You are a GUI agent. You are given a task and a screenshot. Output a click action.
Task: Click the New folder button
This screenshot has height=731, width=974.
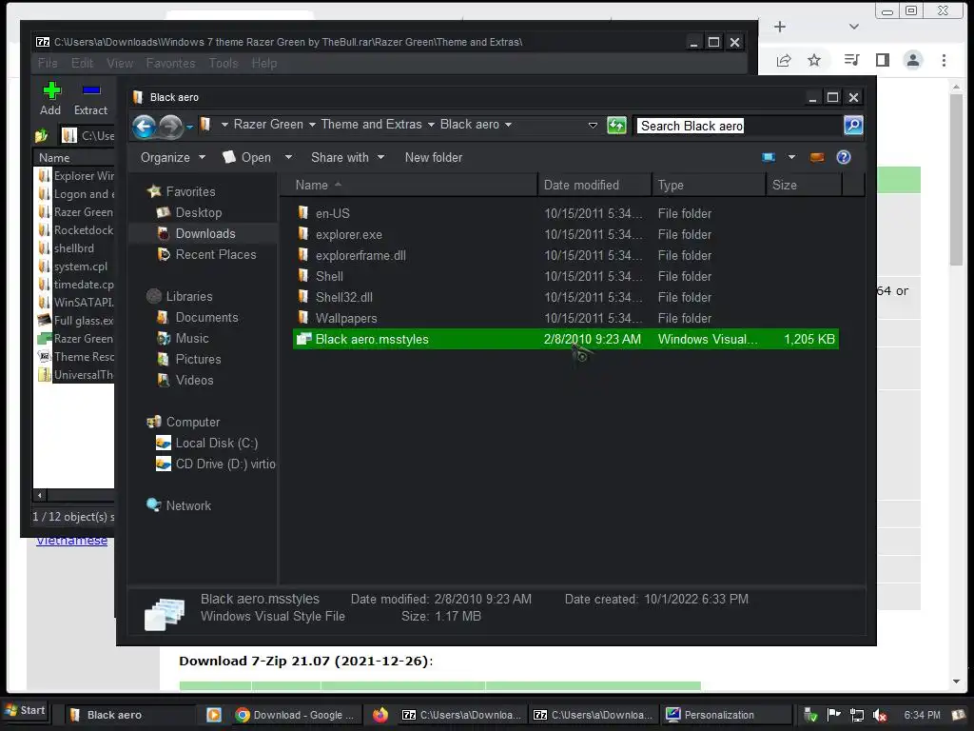[434, 157]
